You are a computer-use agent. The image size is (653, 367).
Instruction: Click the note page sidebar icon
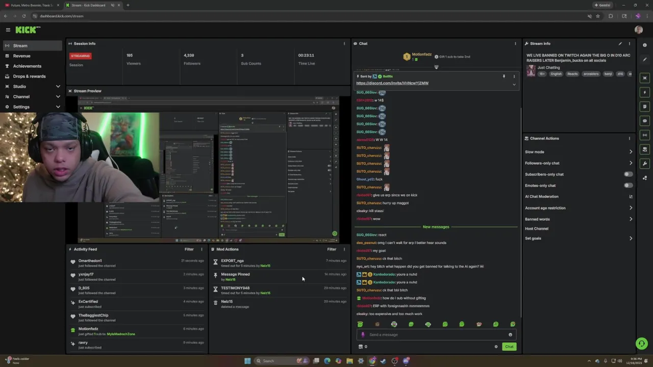645,107
